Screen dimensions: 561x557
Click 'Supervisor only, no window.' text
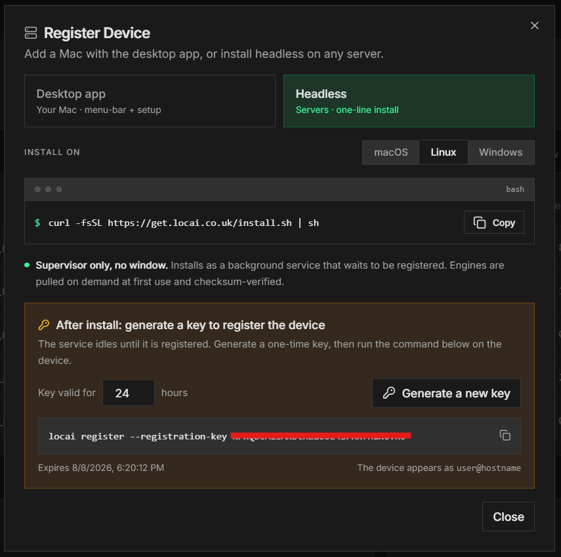(102, 265)
